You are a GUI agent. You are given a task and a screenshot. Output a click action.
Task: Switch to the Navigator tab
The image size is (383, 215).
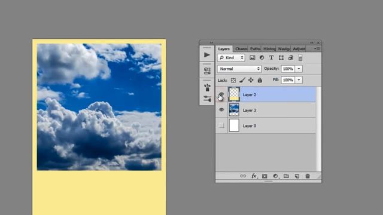tap(284, 49)
